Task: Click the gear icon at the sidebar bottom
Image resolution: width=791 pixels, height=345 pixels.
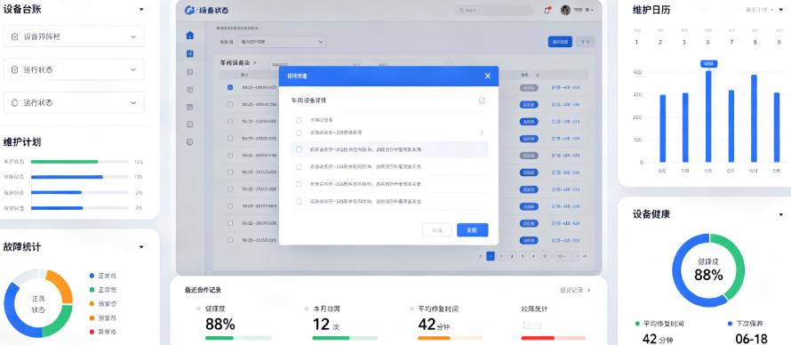Action: tap(189, 142)
